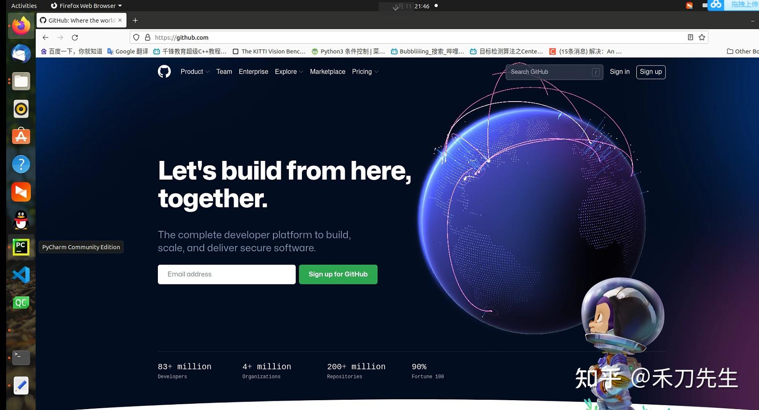Image resolution: width=759 pixels, height=410 pixels.
Task: Reload the page with the refresh icon
Action: [x=75, y=37]
